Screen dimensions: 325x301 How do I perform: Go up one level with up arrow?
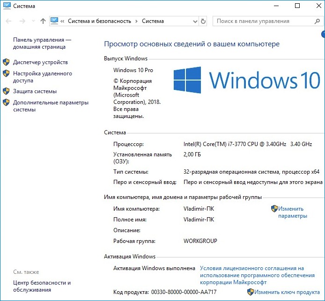(x=43, y=21)
